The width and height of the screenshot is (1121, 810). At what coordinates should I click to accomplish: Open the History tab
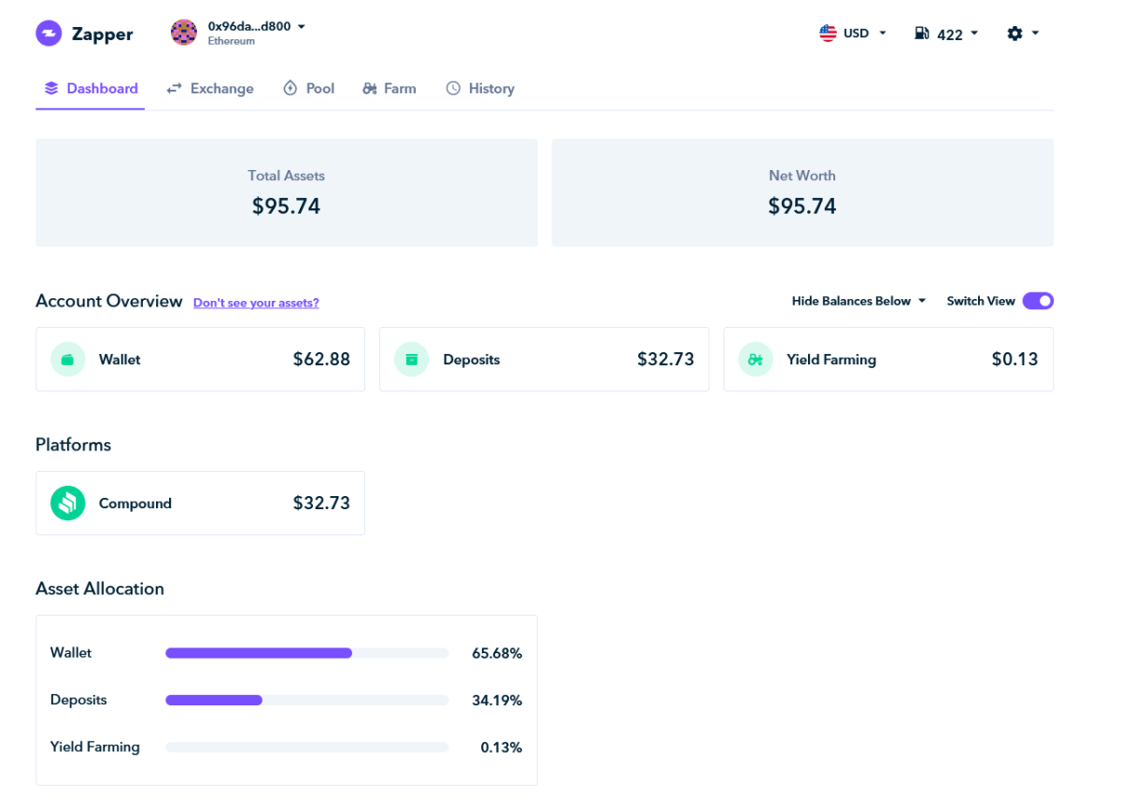(480, 89)
